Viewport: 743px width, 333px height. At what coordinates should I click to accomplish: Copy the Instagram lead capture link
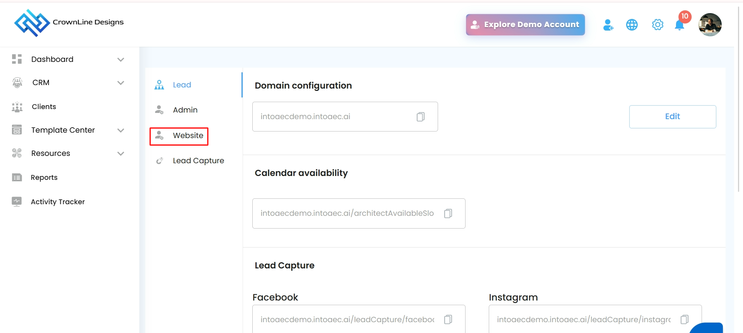click(x=684, y=319)
